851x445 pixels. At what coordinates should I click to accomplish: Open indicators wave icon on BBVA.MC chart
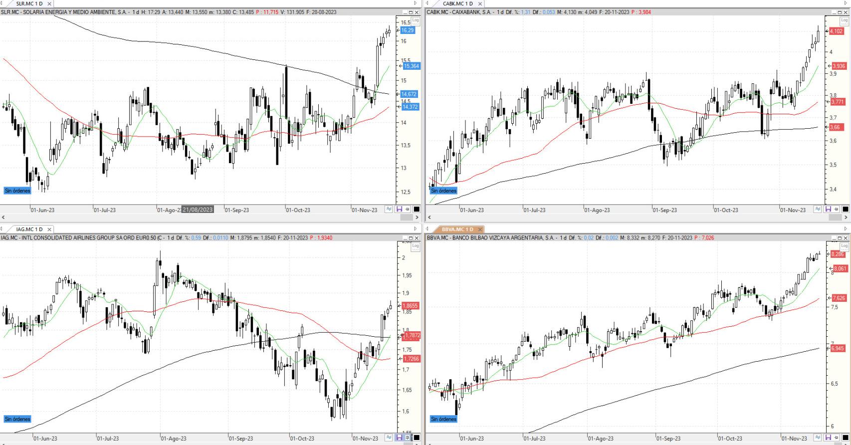[x=818, y=438]
